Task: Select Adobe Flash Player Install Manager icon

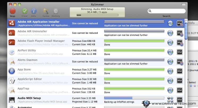Action: click(12, 42)
